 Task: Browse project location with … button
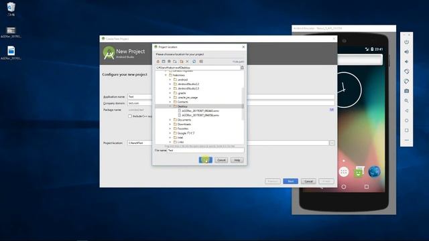332,143
